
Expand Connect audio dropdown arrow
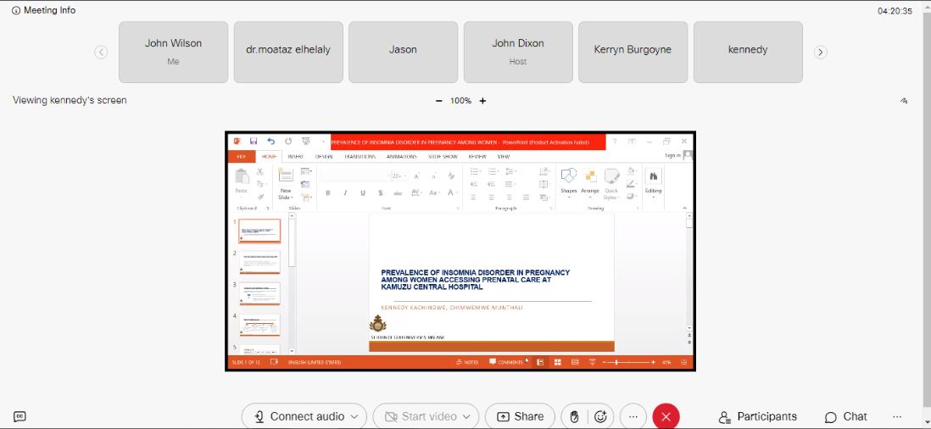354,416
